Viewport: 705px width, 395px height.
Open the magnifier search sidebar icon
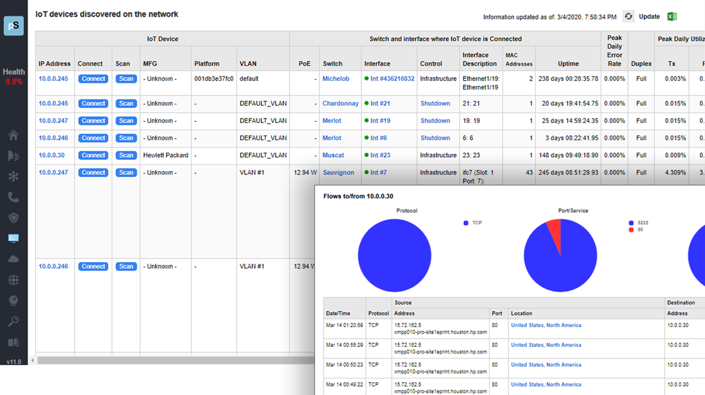pos(13,321)
